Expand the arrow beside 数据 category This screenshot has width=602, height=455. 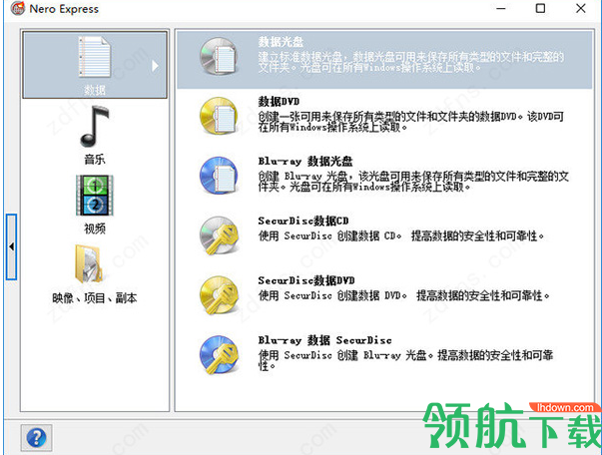pos(155,66)
